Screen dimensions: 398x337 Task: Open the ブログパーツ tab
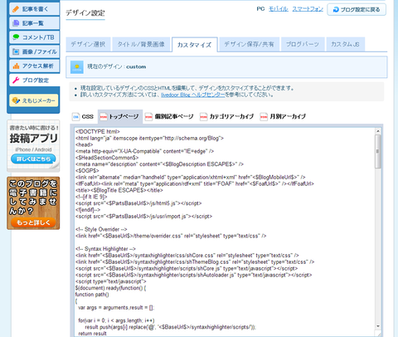(303, 44)
